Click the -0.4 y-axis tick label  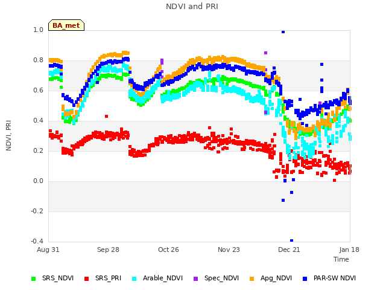[x=37, y=241]
